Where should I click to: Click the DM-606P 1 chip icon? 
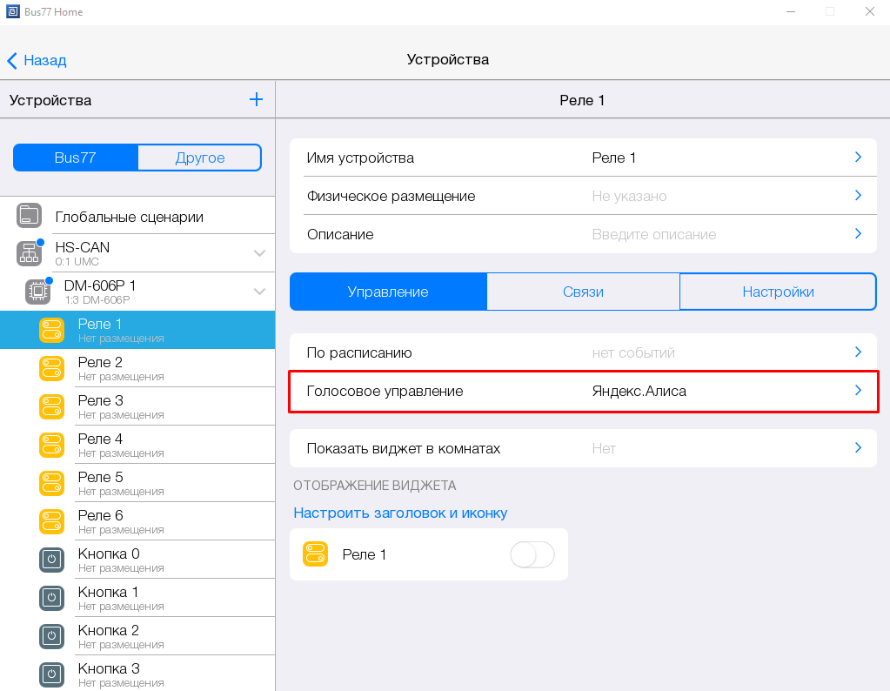38,292
